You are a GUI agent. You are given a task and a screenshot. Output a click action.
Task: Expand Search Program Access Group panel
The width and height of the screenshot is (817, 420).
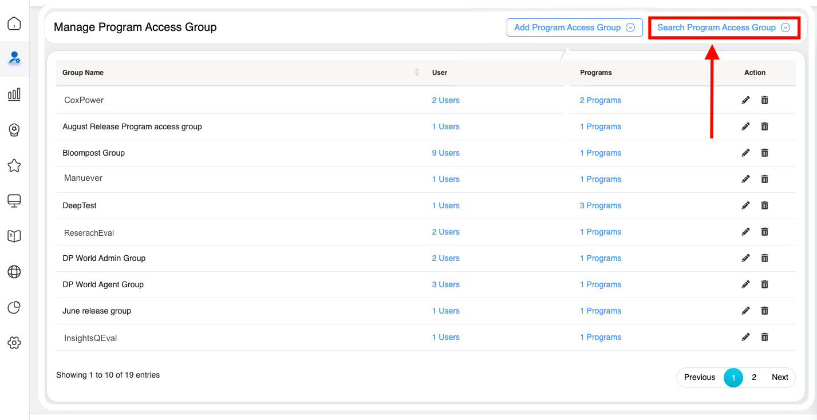coord(724,27)
